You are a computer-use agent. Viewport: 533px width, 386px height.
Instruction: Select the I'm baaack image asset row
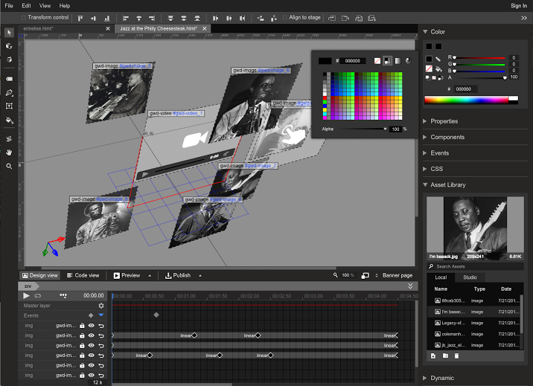[x=475, y=312]
